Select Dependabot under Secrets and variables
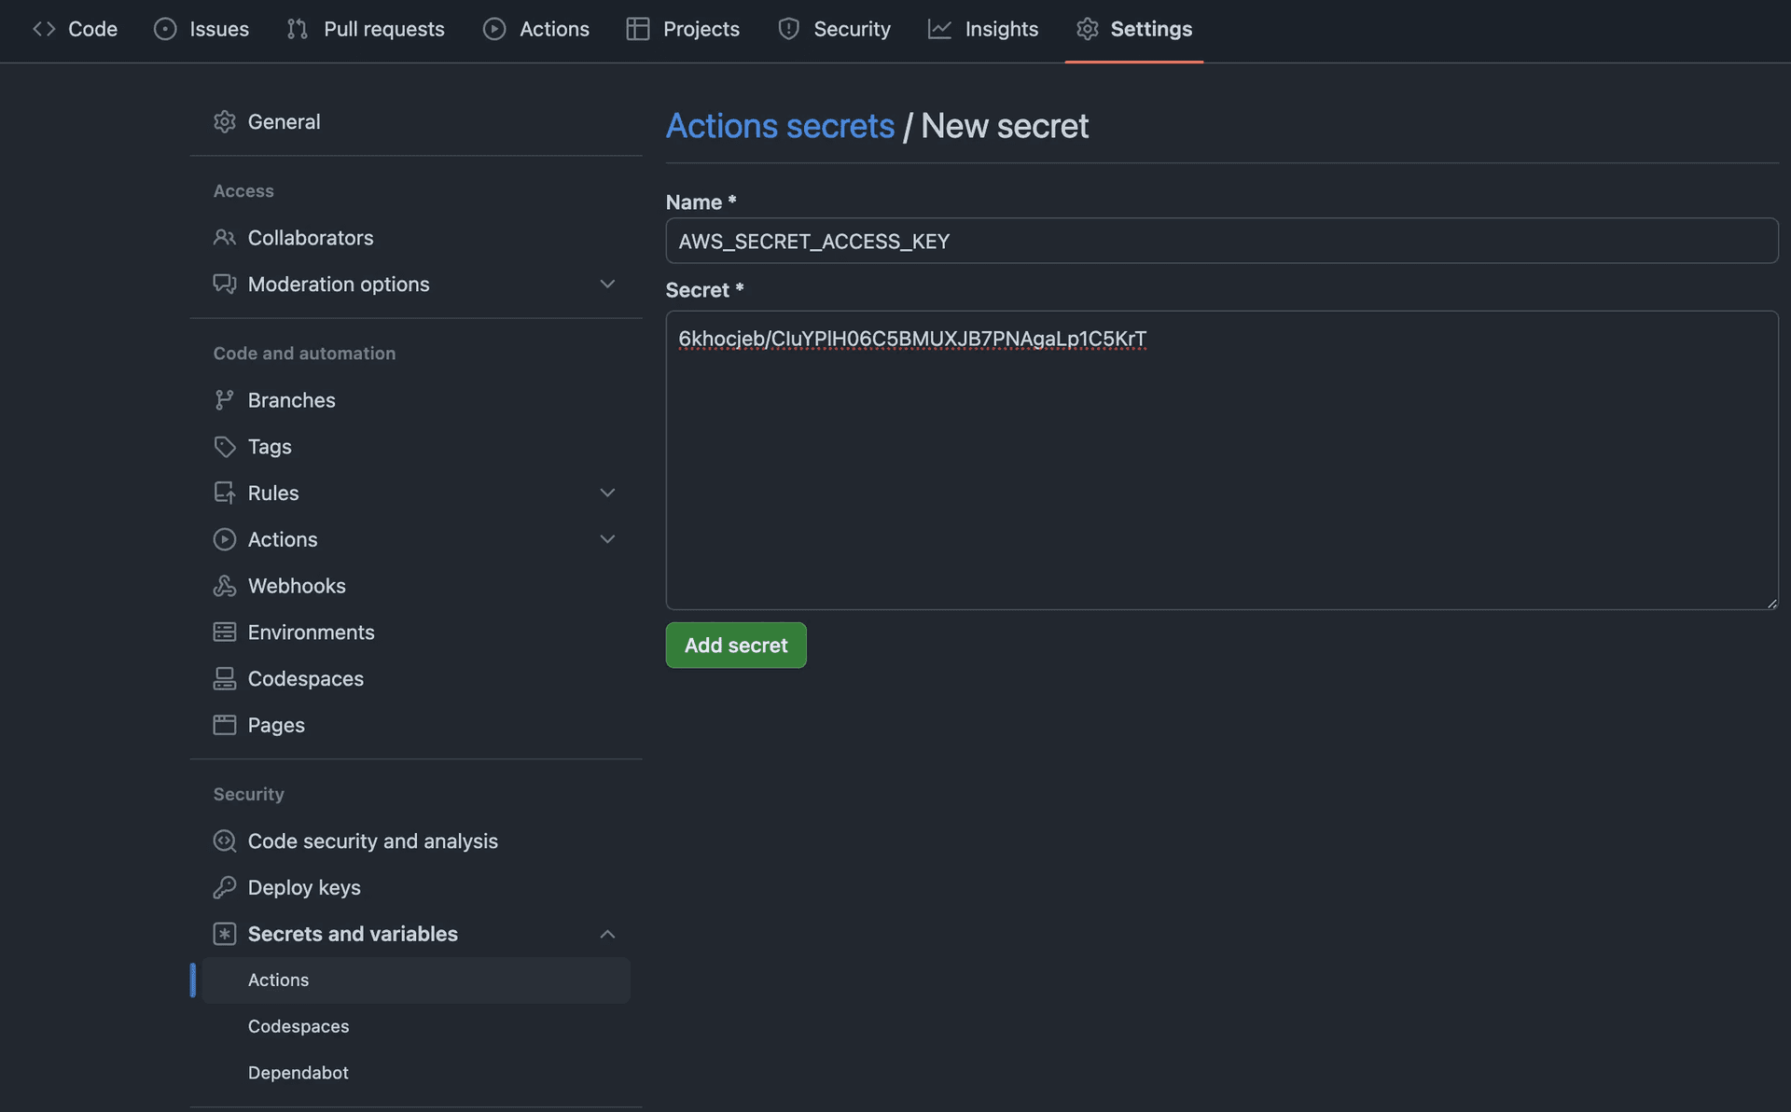This screenshot has width=1791, height=1112. tap(298, 1073)
